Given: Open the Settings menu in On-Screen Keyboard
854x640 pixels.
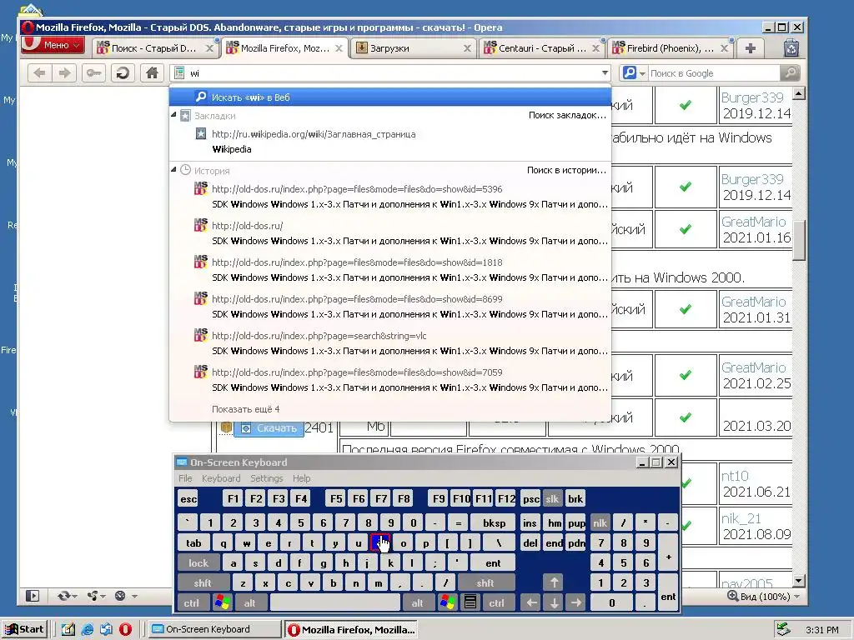Looking at the screenshot, I should [266, 478].
